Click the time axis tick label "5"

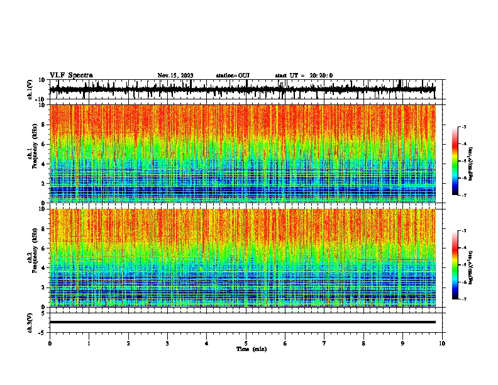tap(246, 343)
